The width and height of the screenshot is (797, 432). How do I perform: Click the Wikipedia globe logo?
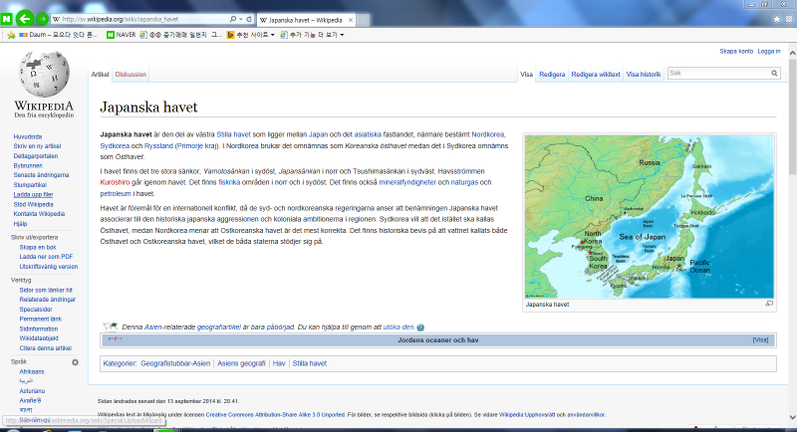click(43, 77)
